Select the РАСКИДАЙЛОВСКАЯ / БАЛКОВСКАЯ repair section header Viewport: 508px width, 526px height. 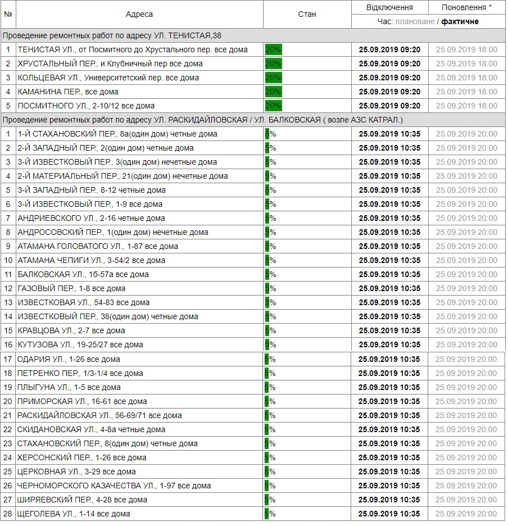[x=202, y=120]
